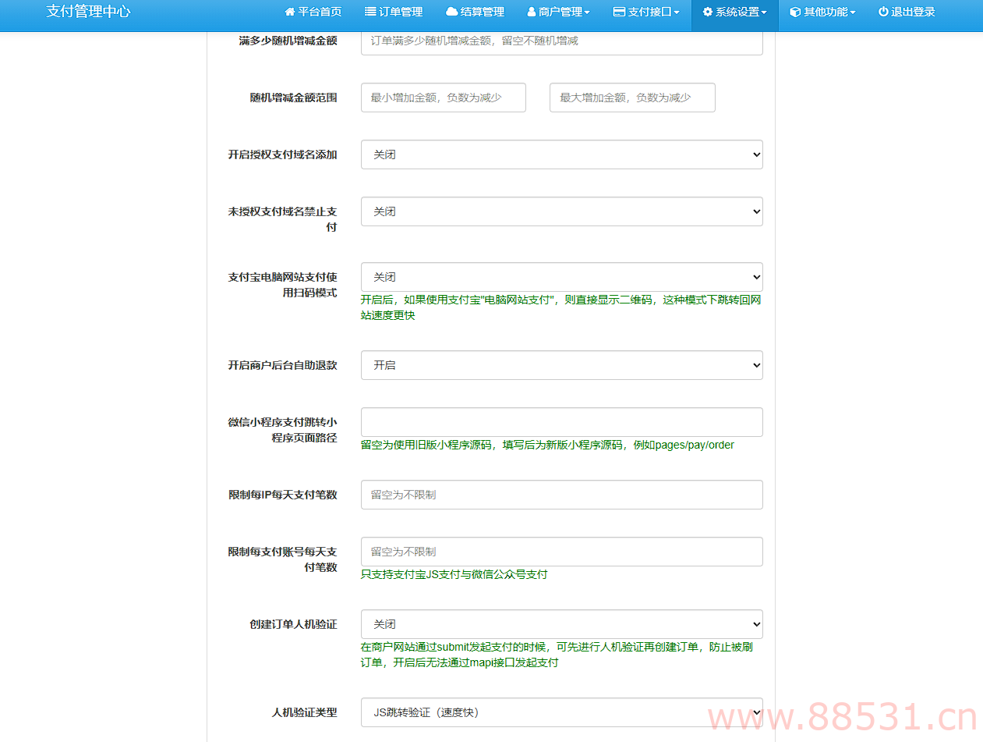Click the cube icon beside 其他功能
The height and width of the screenshot is (742, 983).
click(x=795, y=12)
